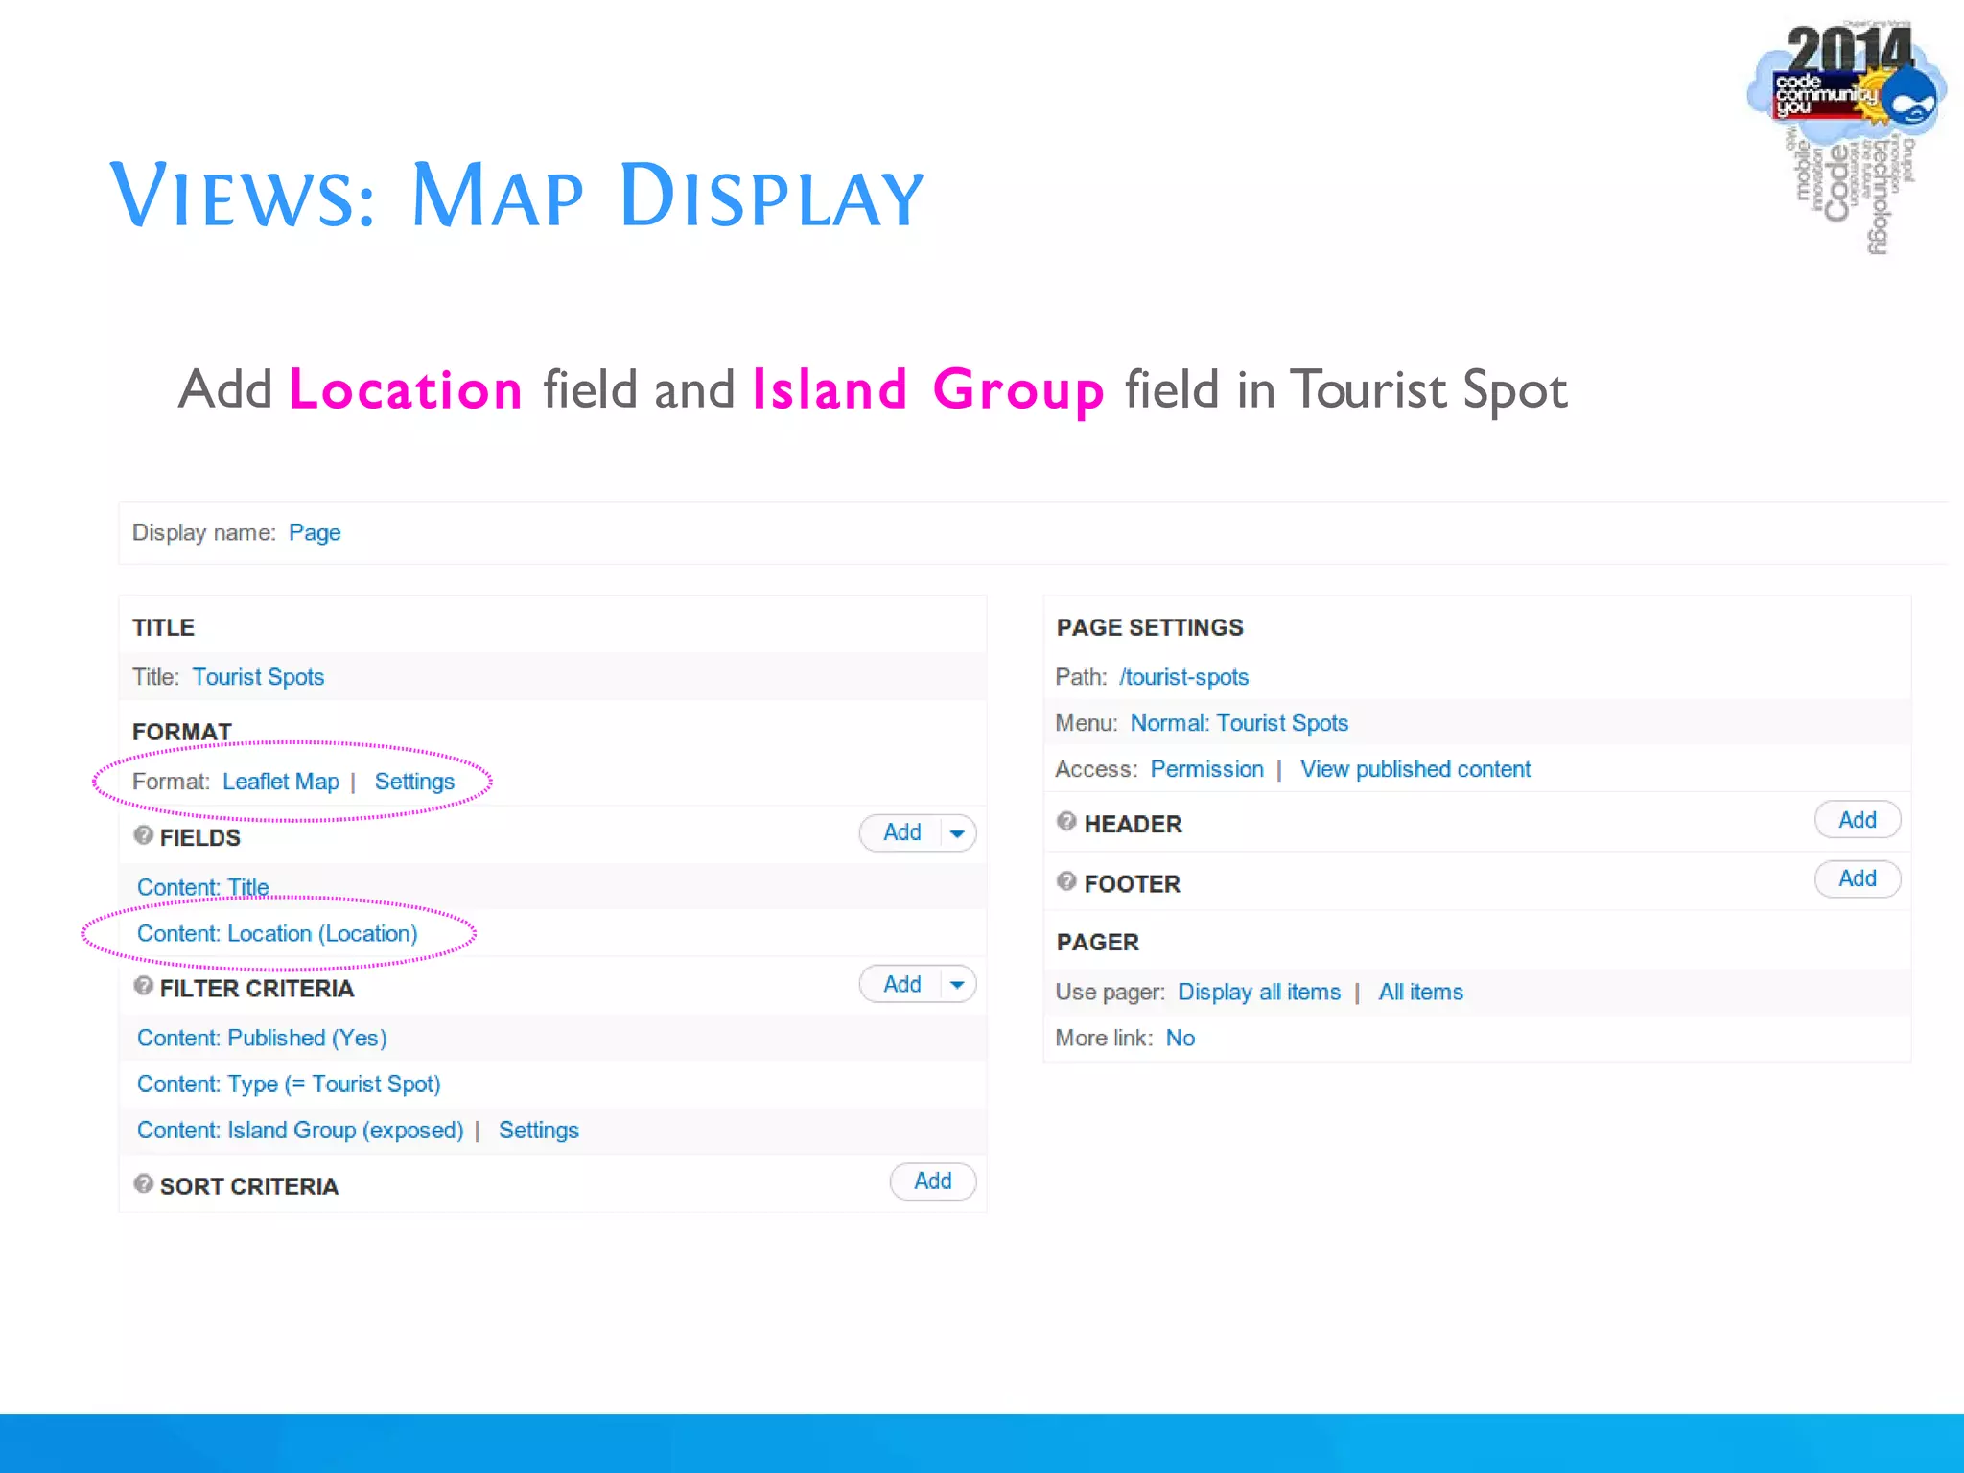1964x1473 pixels.
Task: Change the Permission access setting
Action: (x=1206, y=769)
